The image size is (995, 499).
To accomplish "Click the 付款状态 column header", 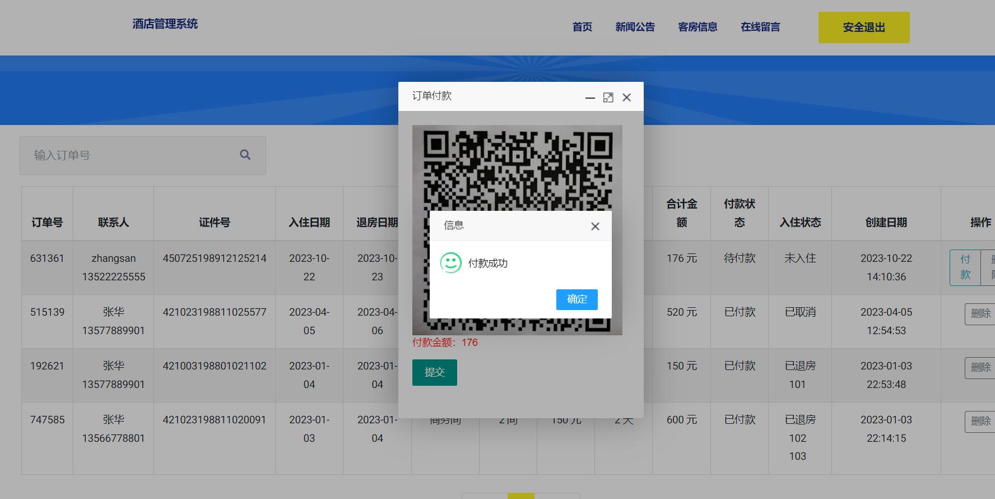I will pos(740,213).
